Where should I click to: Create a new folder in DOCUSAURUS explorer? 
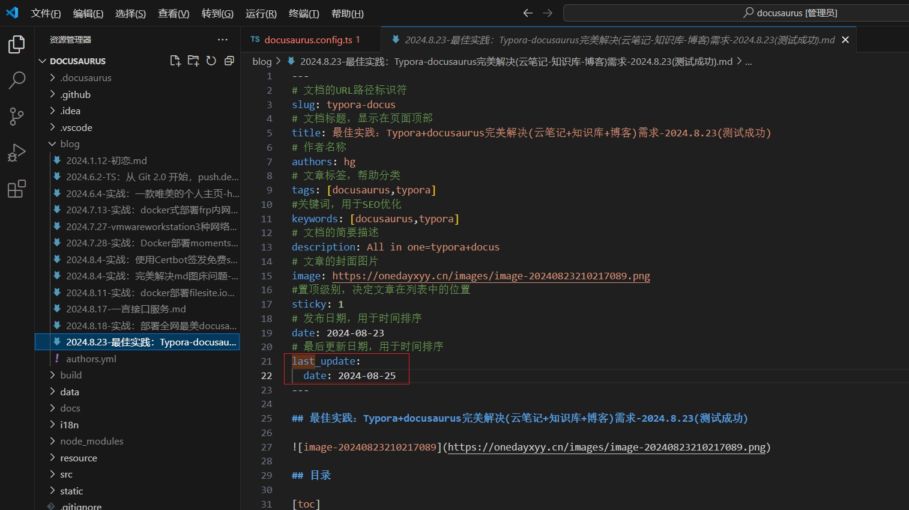click(193, 61)
